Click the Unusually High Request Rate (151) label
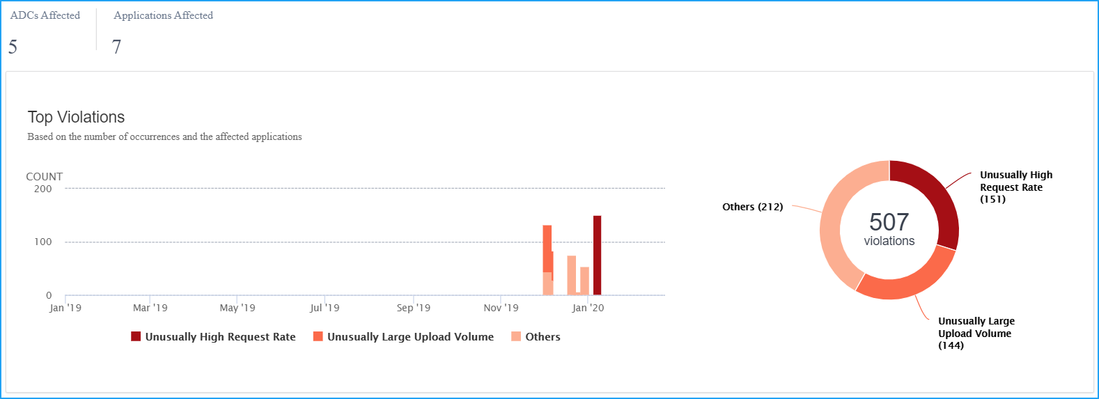The height and width of the screenshot is (399, 1099). tap(1016, 187)
